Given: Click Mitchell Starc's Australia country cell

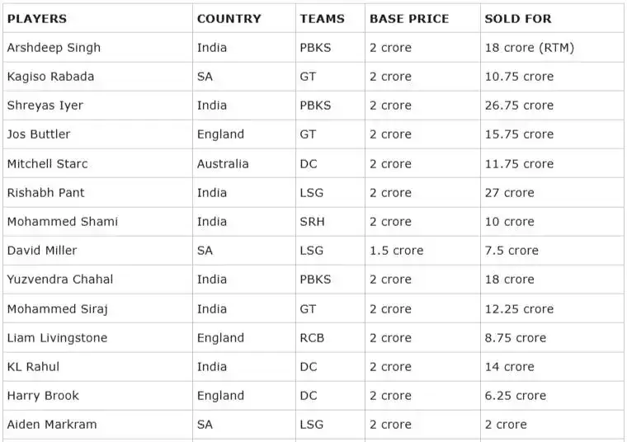Looking at the screenshot, I should [223, 164].
